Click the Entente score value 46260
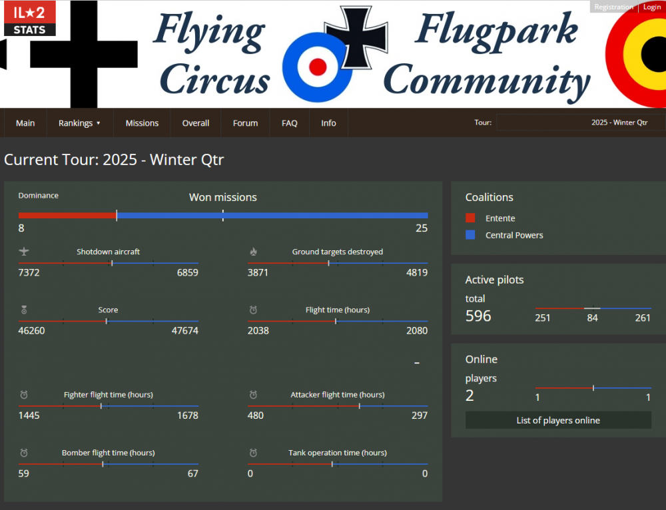The width and height of the screenshot is (666, 510). (31, 331)
